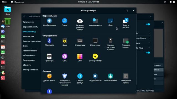Open the Поиск settings panel
Viewport: 177px width, 99px height.
[64, 22]
